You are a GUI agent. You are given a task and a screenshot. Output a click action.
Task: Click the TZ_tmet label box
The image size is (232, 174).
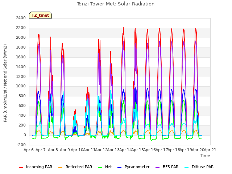pyautogui.click(x=40, y=15)
